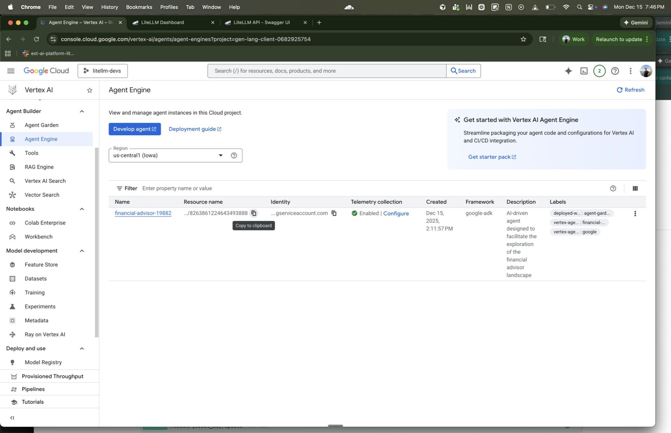
Task: Open the Region dropdown us-central1 (Iowa)
Action: point(176,155)
